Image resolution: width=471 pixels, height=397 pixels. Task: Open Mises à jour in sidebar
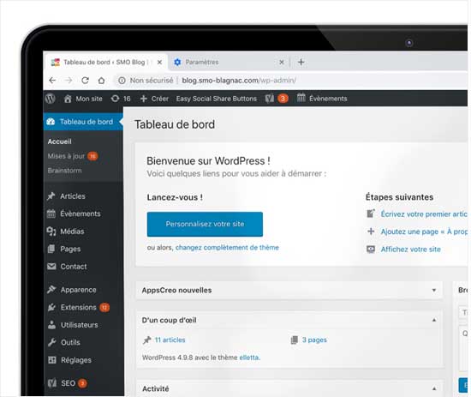click(x=66, y=156)
